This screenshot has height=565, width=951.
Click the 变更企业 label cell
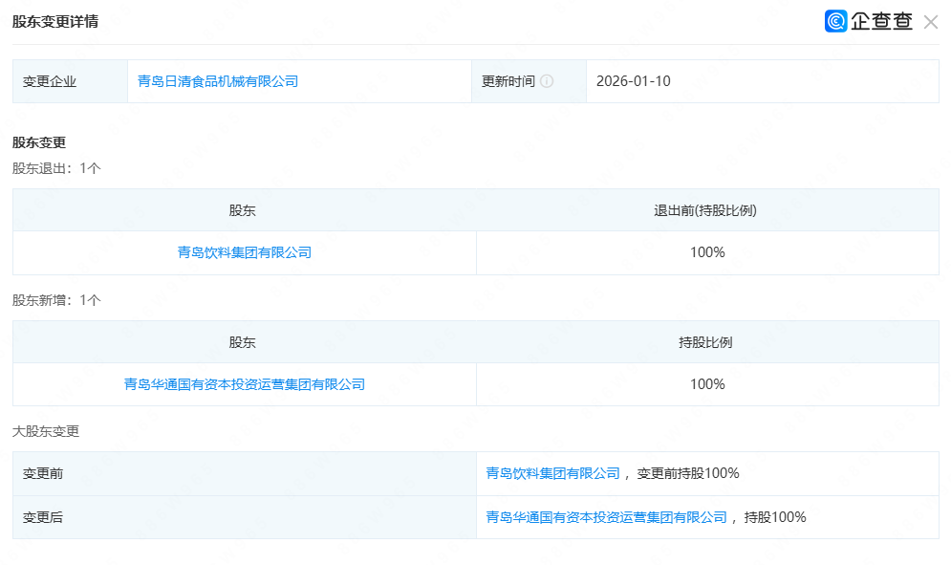point(70,81)
